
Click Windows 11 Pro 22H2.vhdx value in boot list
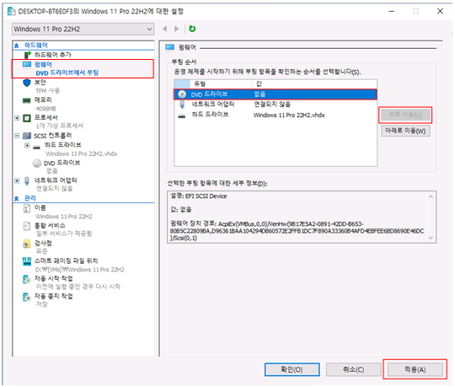pos(289,116)
